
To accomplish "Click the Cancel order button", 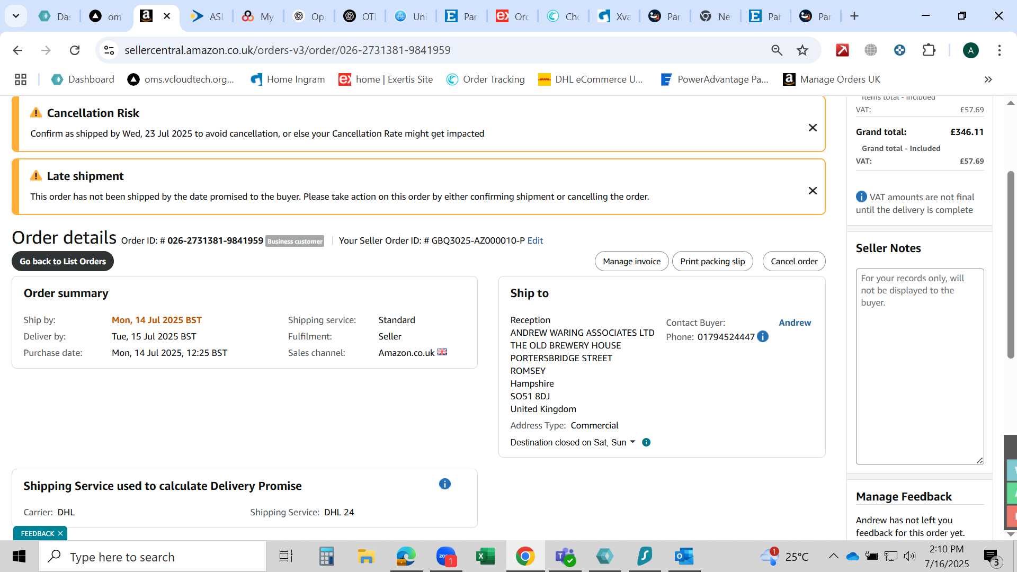I will 794,261.
